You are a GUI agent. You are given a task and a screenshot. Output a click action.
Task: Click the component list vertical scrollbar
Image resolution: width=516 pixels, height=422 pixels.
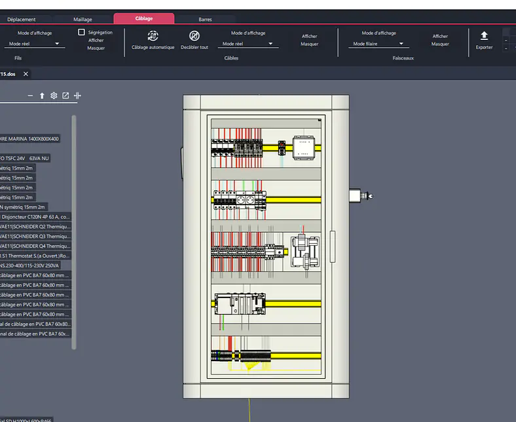[x=74, y=232]
